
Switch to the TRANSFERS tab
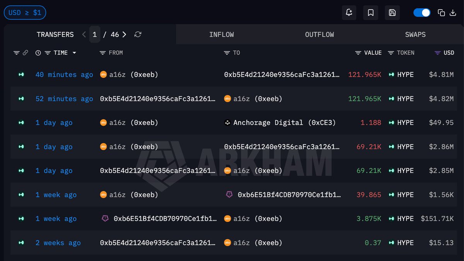point(55,34)
